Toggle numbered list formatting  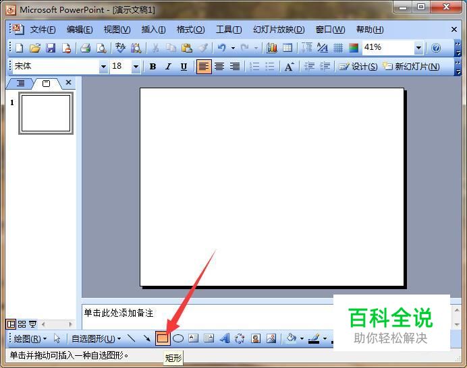[x=254, y=67]
